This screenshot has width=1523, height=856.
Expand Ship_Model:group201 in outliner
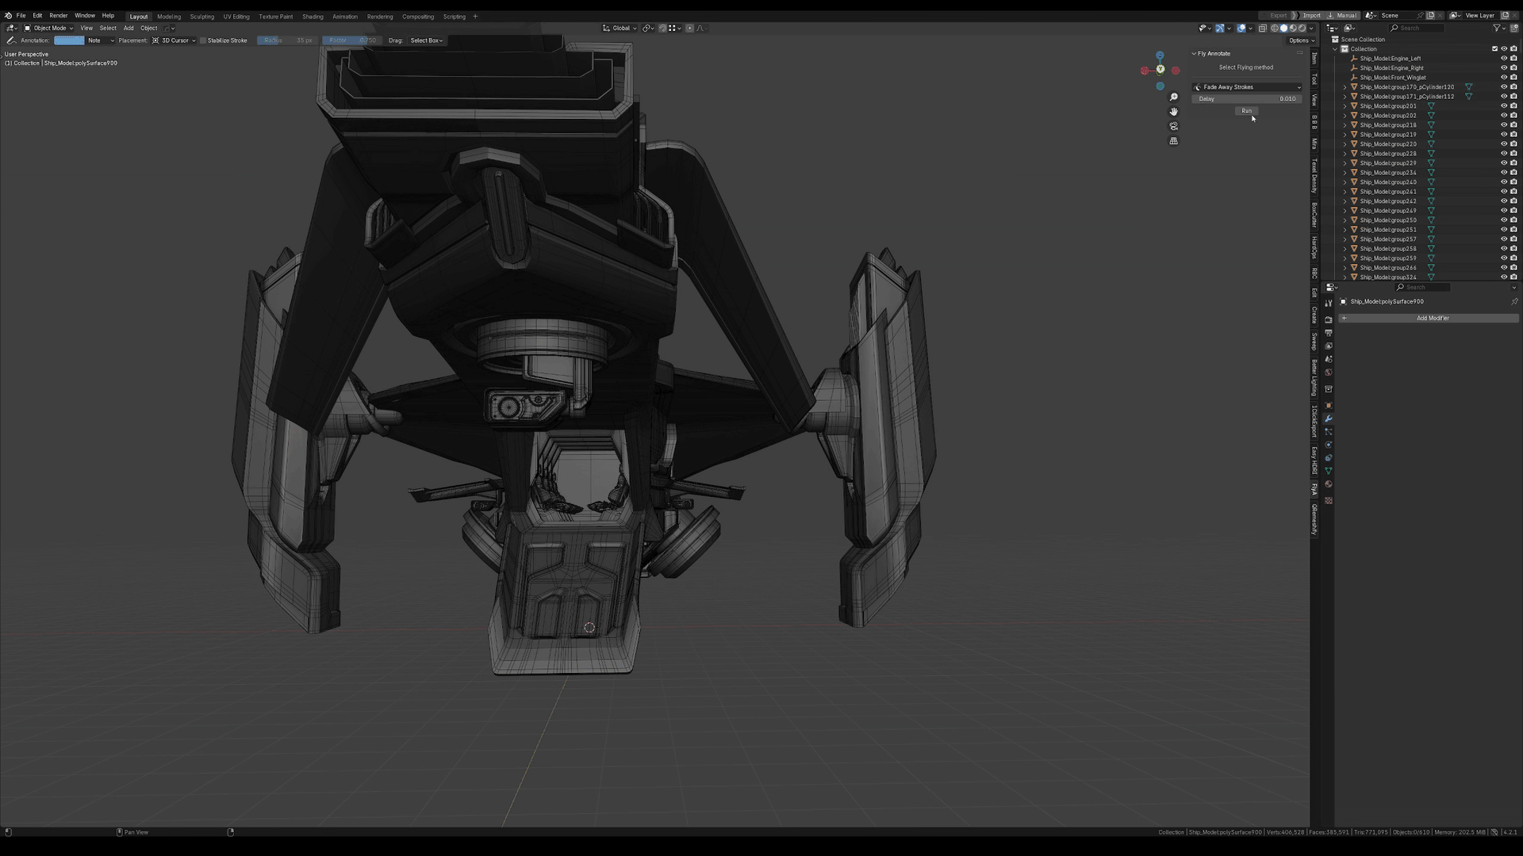(x=1345, y=106)
